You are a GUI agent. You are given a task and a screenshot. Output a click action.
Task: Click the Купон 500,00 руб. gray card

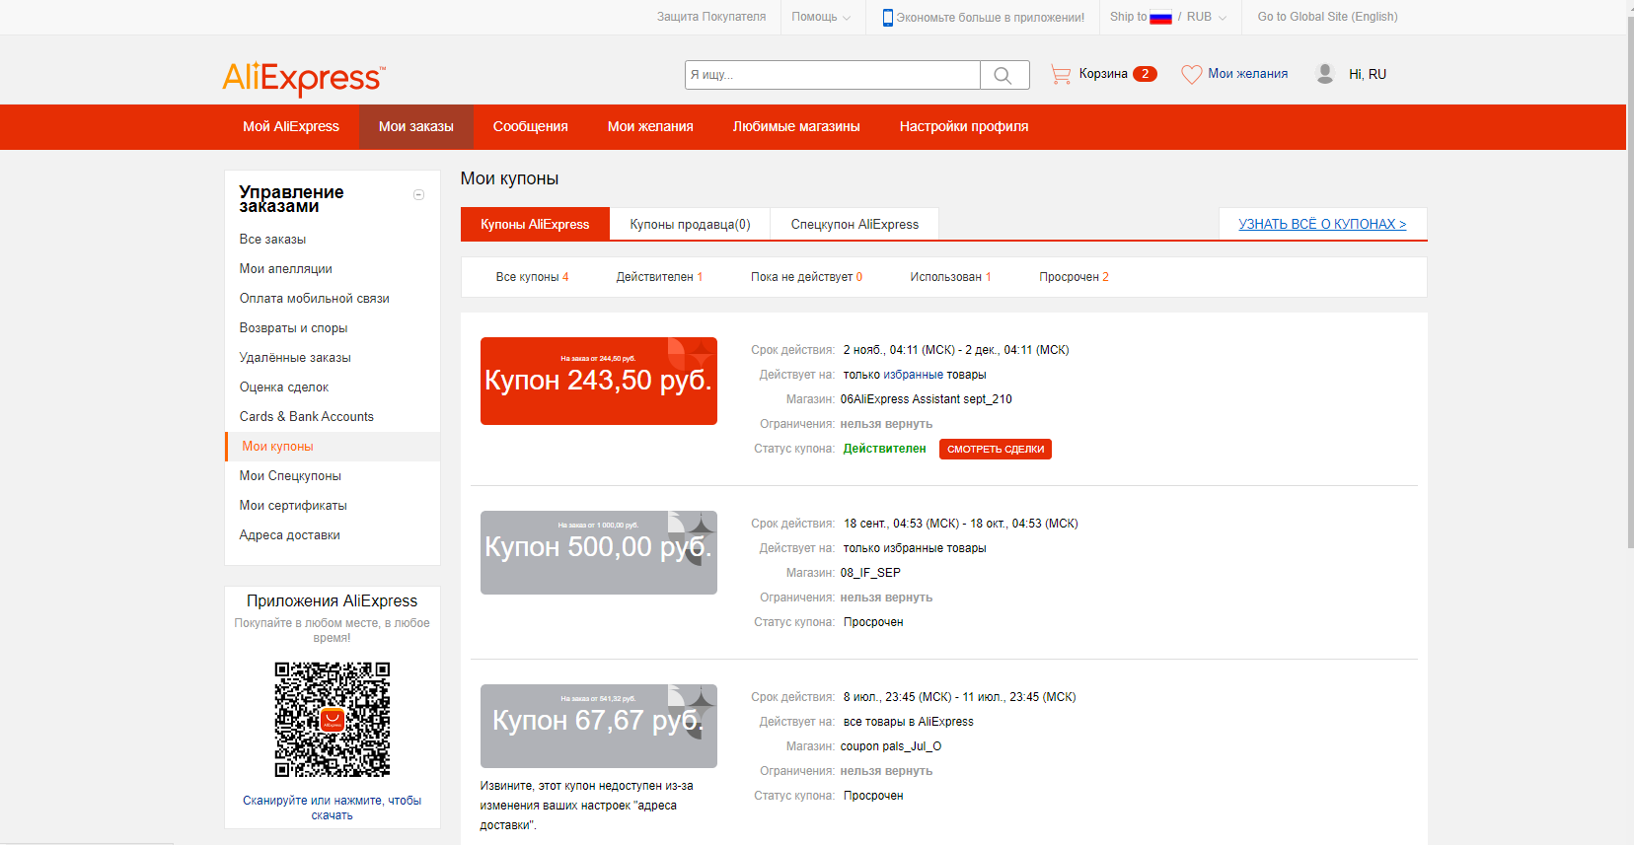click(x=599, y=552)
